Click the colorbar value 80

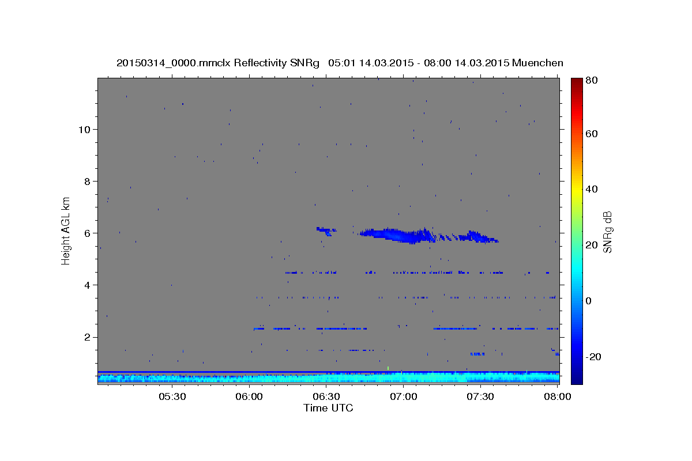pos(592,81)
